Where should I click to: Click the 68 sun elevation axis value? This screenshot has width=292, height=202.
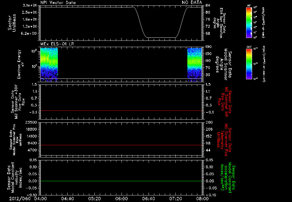pyautogui.click(x=208, y=33)
